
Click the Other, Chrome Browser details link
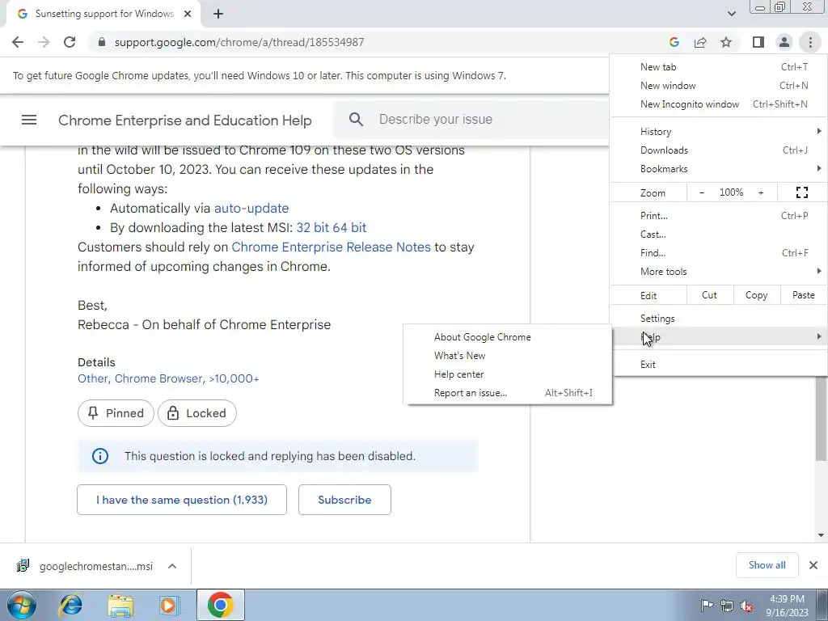click(168, 378)
